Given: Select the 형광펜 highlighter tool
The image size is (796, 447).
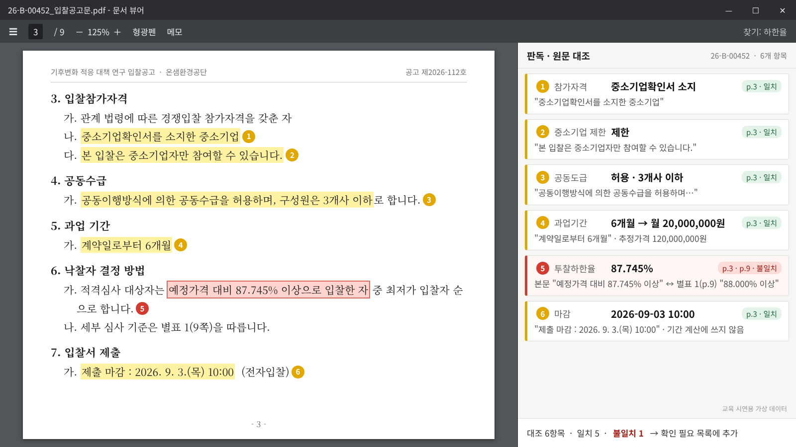Looking at the screenshot, I should tap(144, 32).
